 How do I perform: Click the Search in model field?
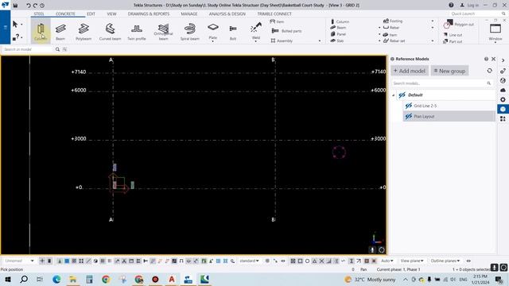(x=26, y=49)
